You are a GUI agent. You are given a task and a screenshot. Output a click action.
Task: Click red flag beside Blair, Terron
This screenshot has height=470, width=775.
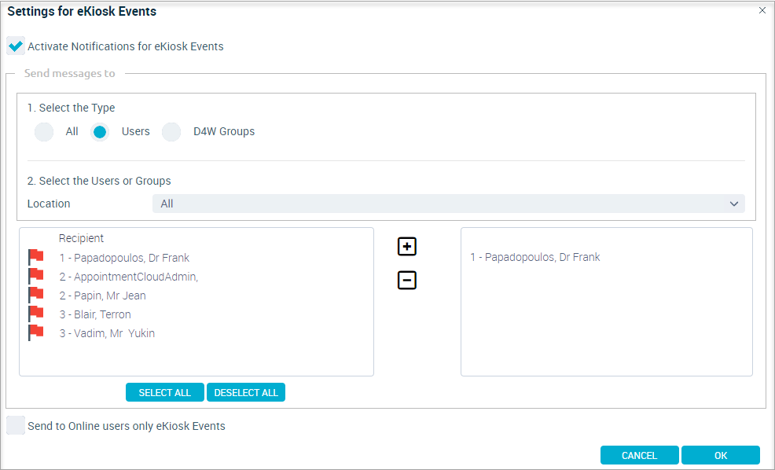click(36, 314)
